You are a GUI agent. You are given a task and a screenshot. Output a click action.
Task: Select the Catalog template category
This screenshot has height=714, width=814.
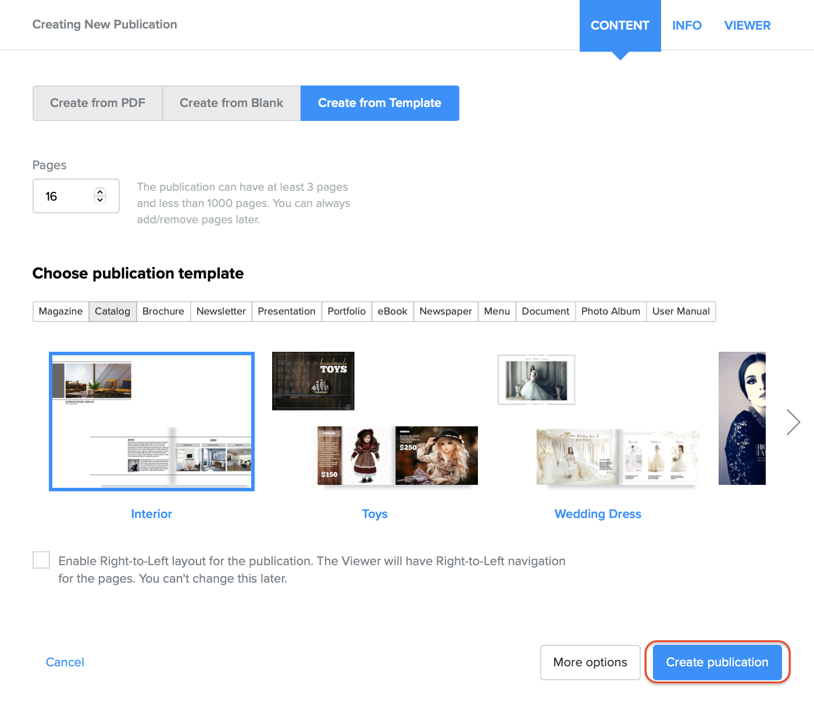(112, 311)
